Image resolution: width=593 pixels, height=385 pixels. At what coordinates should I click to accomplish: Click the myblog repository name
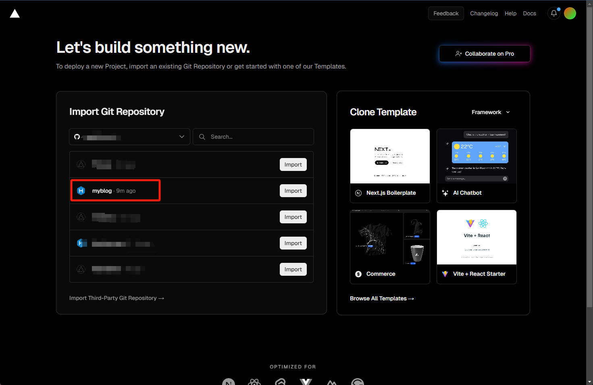click(x=102, y=191)
